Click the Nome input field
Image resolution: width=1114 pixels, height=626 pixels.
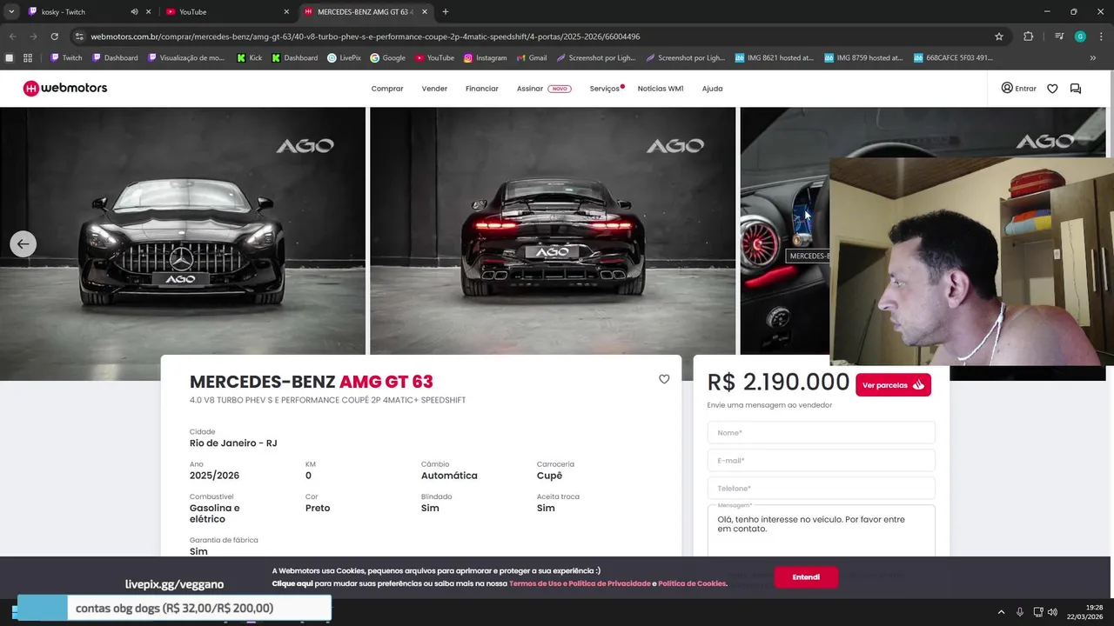(821, 433)
